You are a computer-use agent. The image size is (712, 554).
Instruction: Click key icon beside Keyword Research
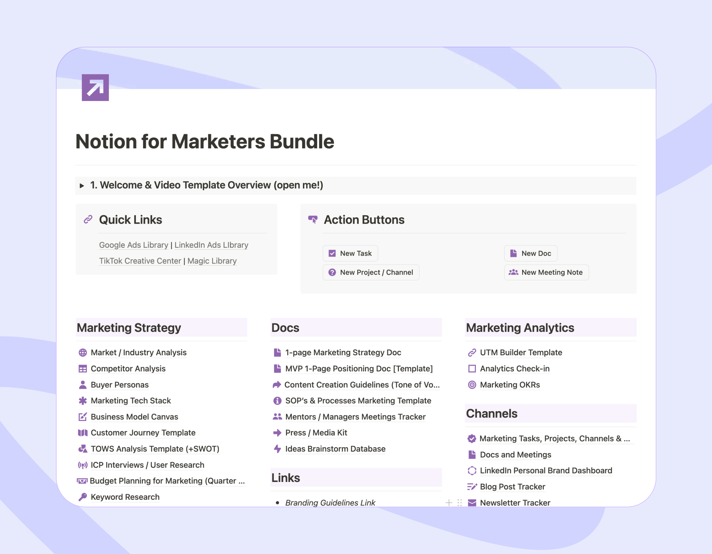point(83,497)
